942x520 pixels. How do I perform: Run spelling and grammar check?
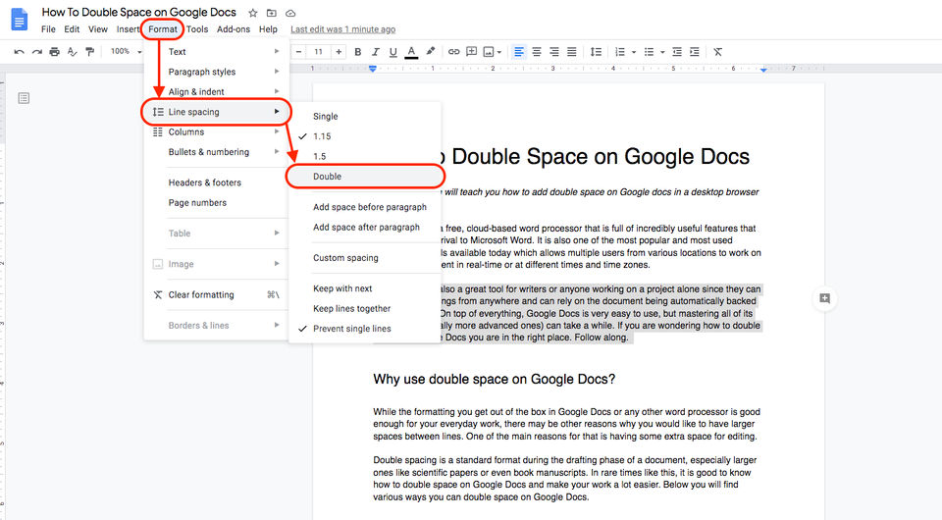tap(72, 52)
